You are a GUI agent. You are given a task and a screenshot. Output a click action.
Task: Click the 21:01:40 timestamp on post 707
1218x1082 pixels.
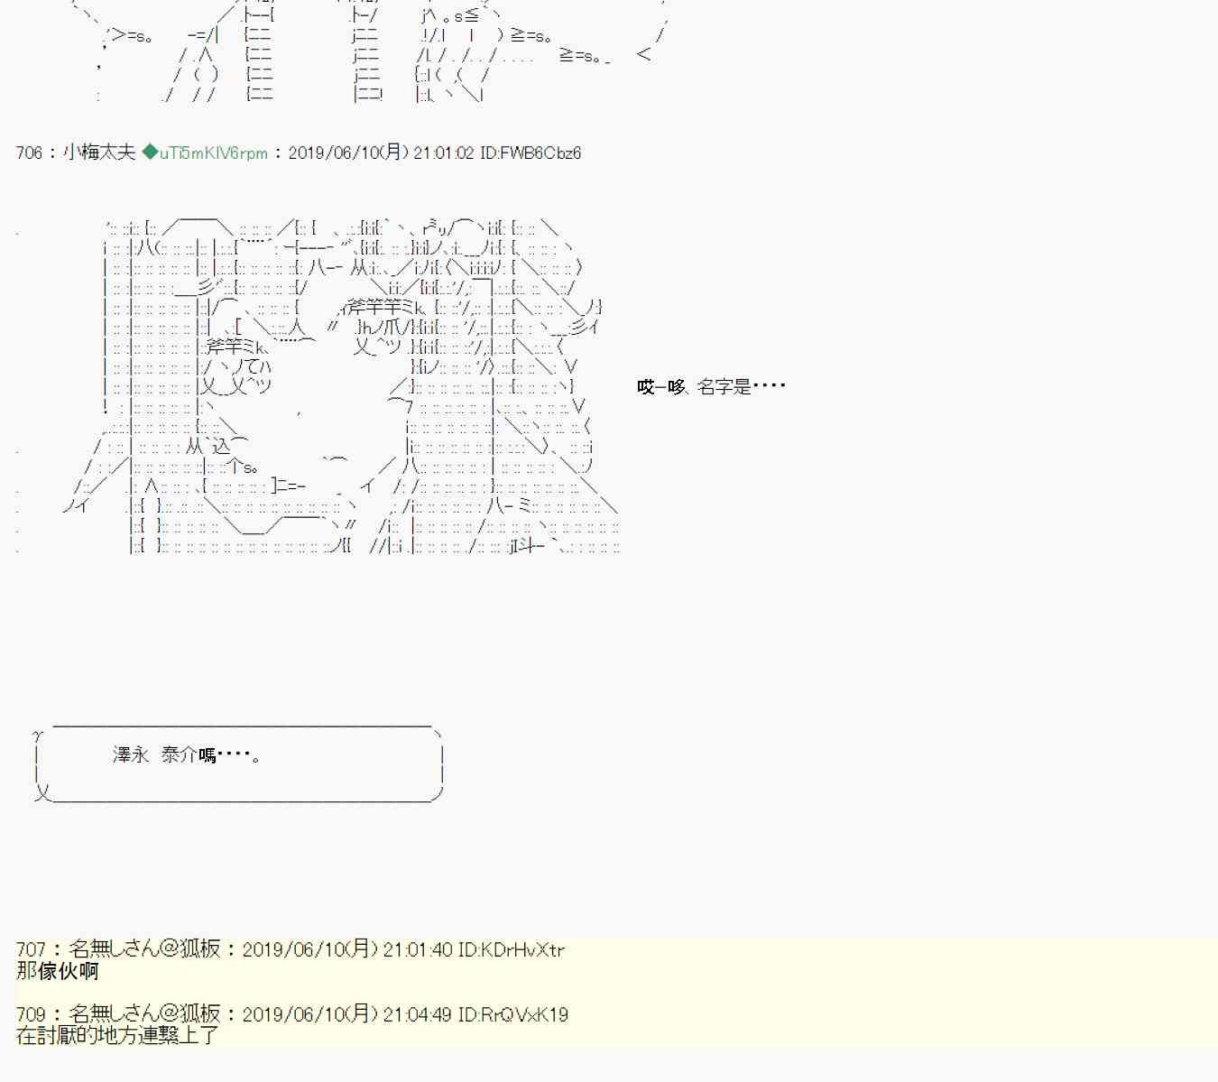point(417,949)
